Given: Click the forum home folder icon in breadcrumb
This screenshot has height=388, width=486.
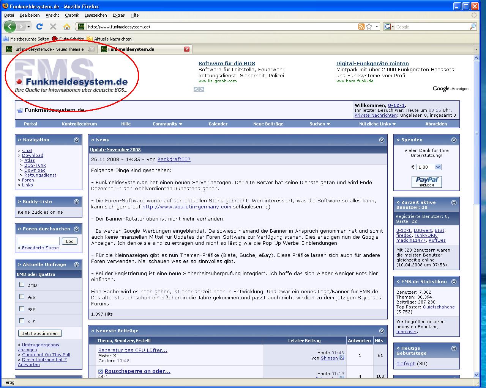Looking at the screenshot, I should click(x=20, y=110).
